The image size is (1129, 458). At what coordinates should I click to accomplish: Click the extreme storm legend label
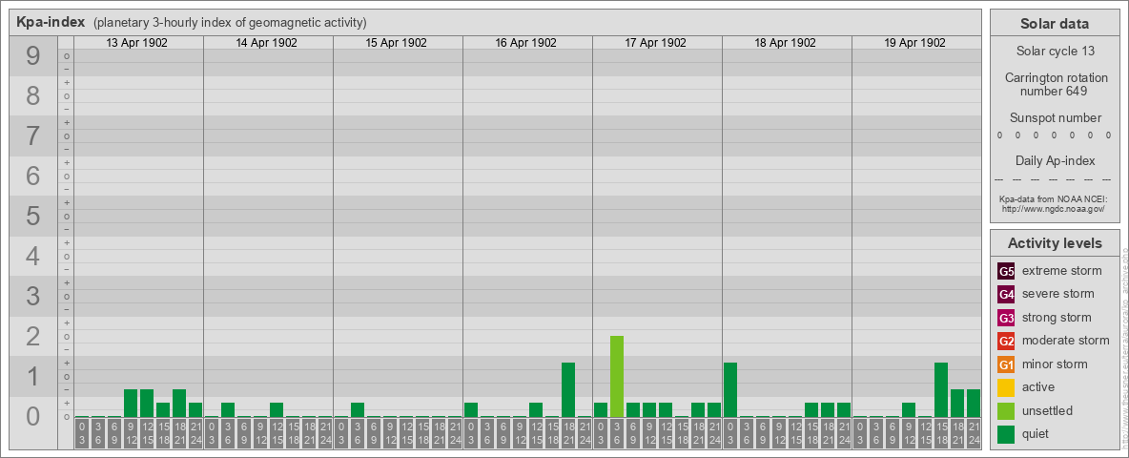(1061, 271)
